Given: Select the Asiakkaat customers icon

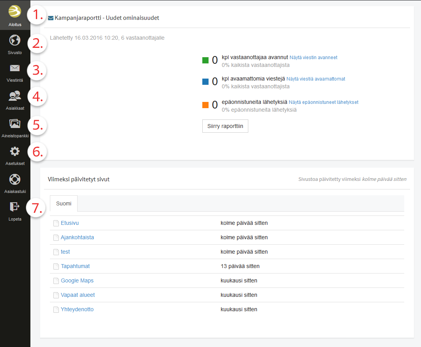Looking at the screenshot, I should pyautogui.click(x=15, y=96).
